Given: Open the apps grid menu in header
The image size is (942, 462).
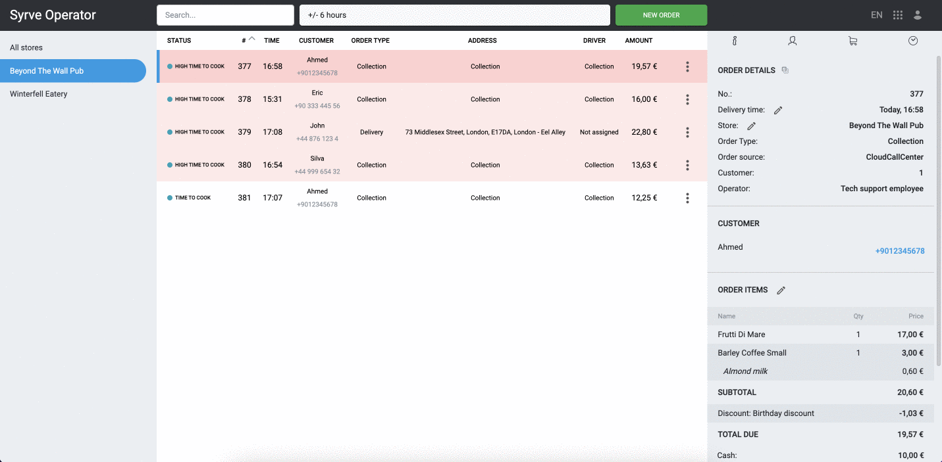Looking at the screenshot, I should pyautogui.click(x=898, y=15).
